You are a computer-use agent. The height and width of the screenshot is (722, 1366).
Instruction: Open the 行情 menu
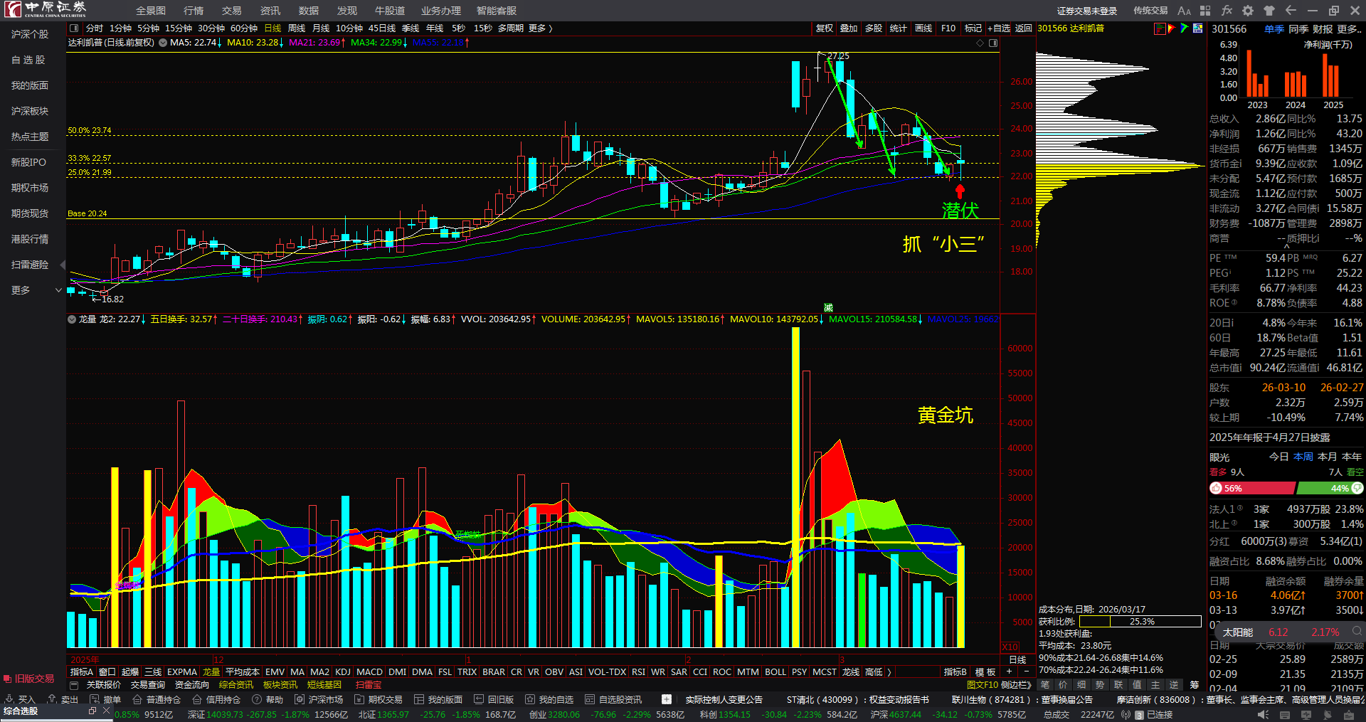(x=194, y=11)
